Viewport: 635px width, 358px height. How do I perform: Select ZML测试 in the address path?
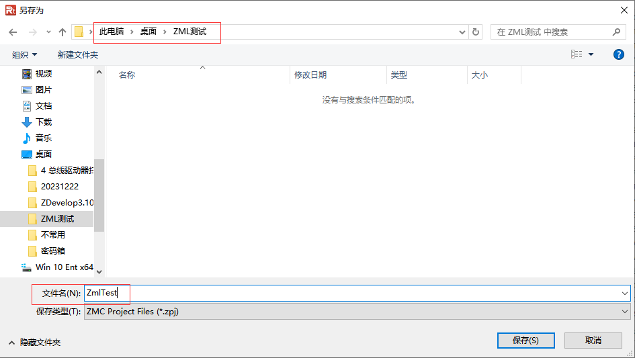pyautogui.click(x=190, y=32)
